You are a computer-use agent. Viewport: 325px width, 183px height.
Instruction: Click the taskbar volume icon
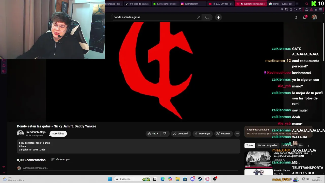click(308, 179)
